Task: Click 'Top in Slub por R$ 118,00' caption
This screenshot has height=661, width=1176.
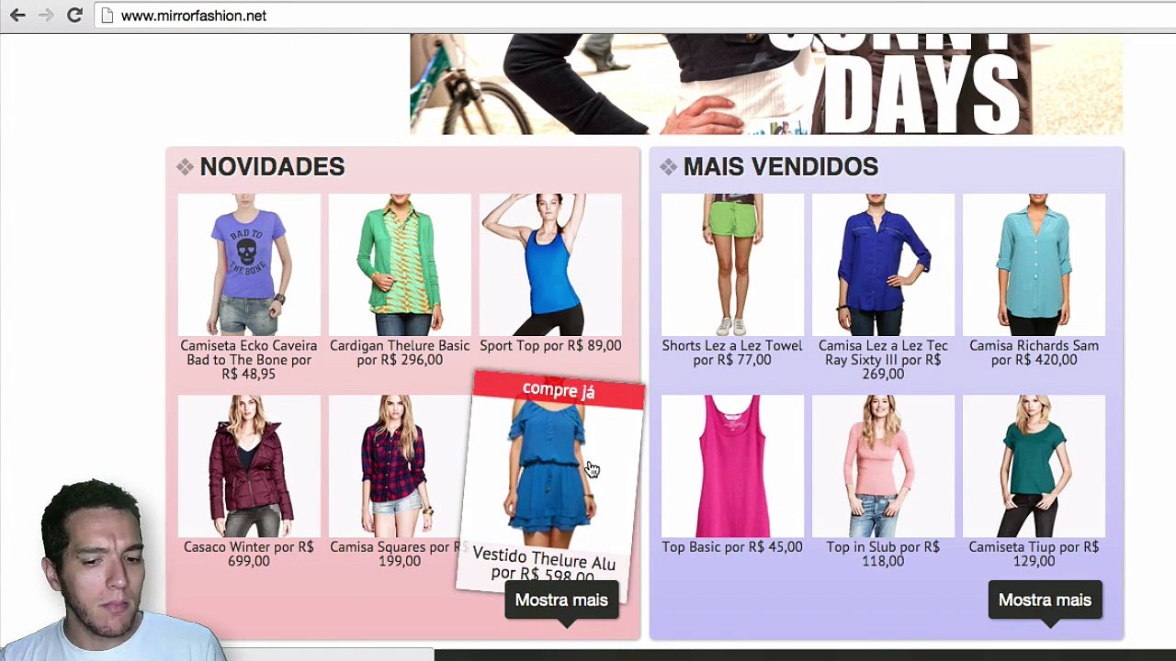Action: tap(883, 554)
